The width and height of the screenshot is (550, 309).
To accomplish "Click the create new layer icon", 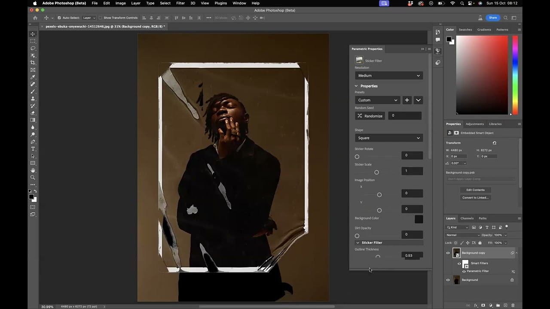I will [x=505, y=306].
